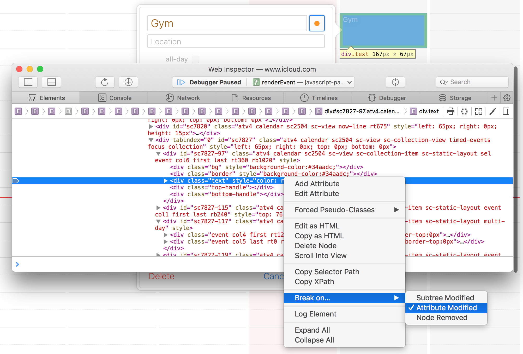Collapse the sc7827-97 div node

pyautogui.click(x=158, y=154)
